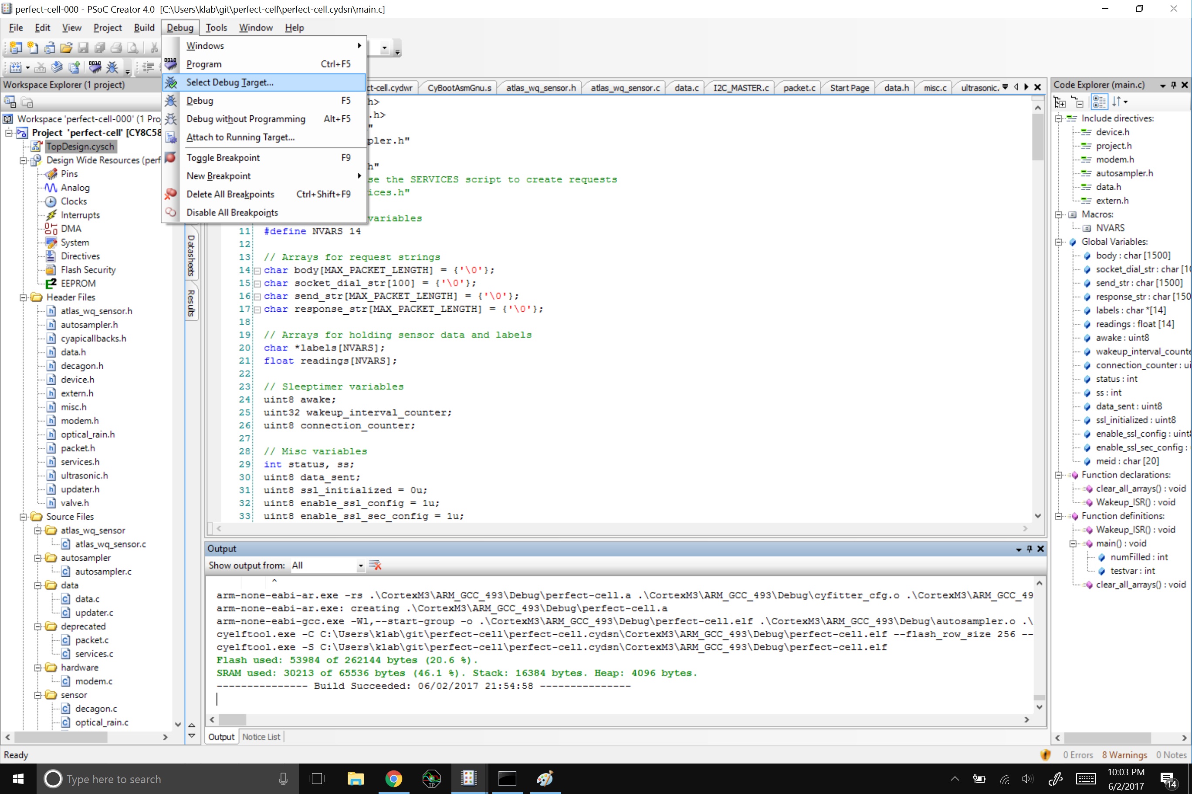Click the Disable All Breakpoints option

click(232, 212)
